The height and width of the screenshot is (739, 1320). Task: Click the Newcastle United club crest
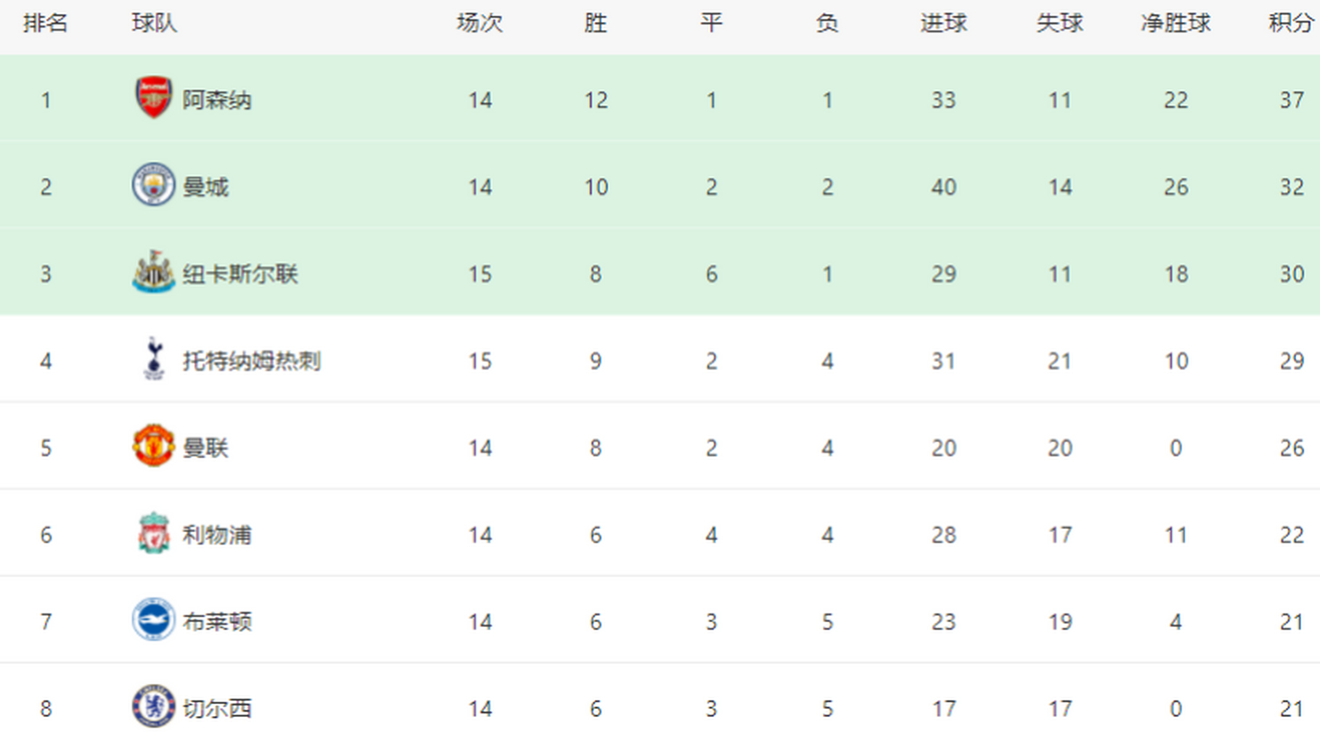[x=153, y=272]
